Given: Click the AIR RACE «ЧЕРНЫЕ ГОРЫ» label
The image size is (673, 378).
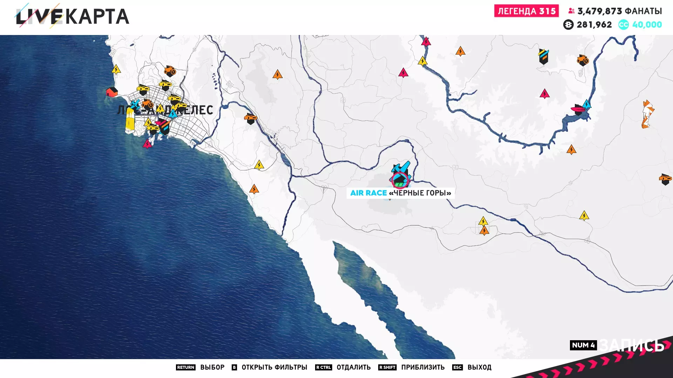Looking at the screenshot, I should pyautogui.click(x=400, y=193).
